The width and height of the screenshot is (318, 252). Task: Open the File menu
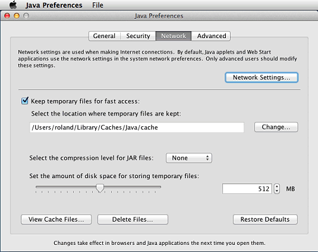pyautogui.click(x=97, y=5)
